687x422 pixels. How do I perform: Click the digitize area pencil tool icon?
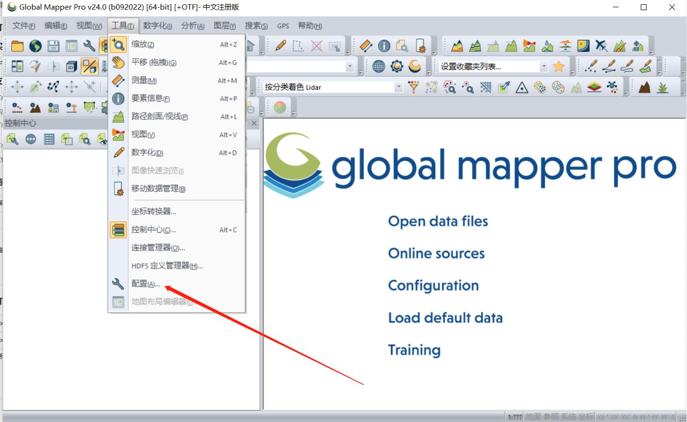click(x=645, y=66)
